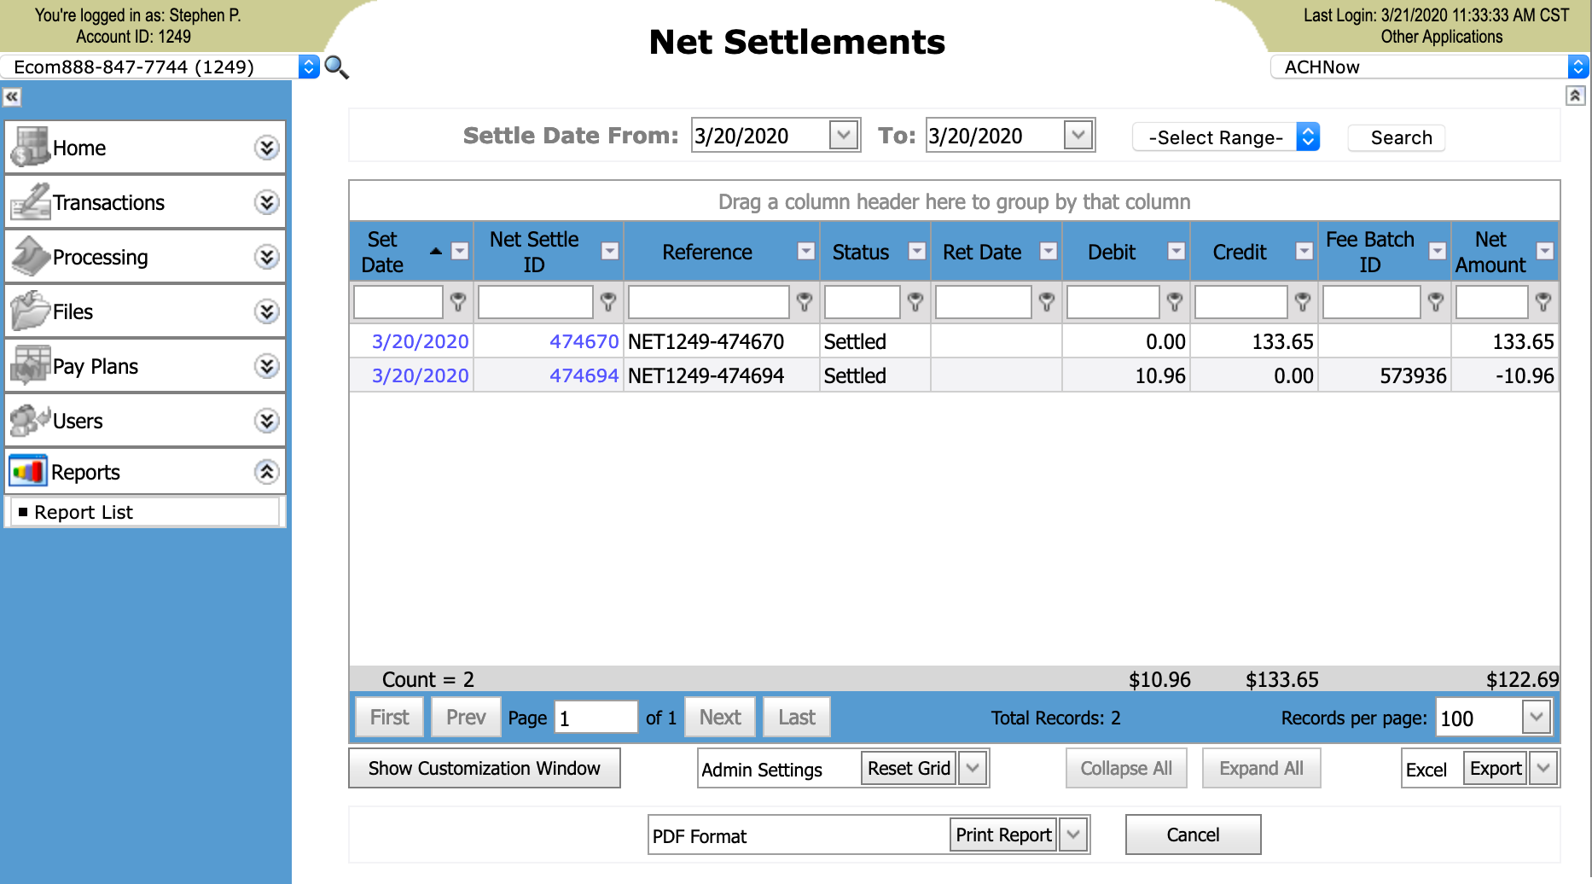
Task: Open net settlement 474670 details
Action: click(584, 340)
